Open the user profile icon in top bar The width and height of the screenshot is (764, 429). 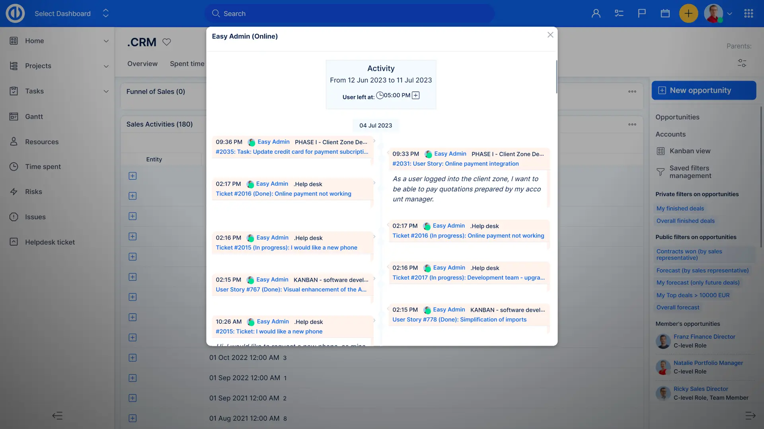point(596,14)
